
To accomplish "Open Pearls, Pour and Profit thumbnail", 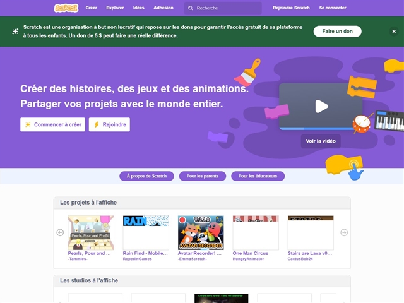I will click(x=91, y=233).
